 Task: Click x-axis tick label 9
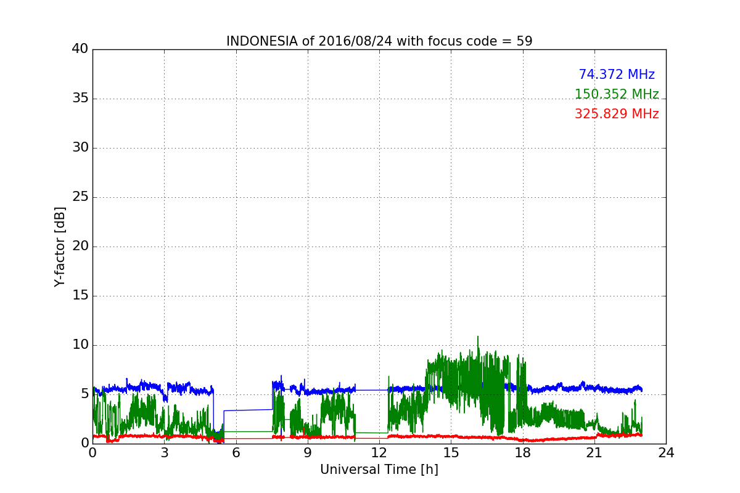tap(308, 453)
